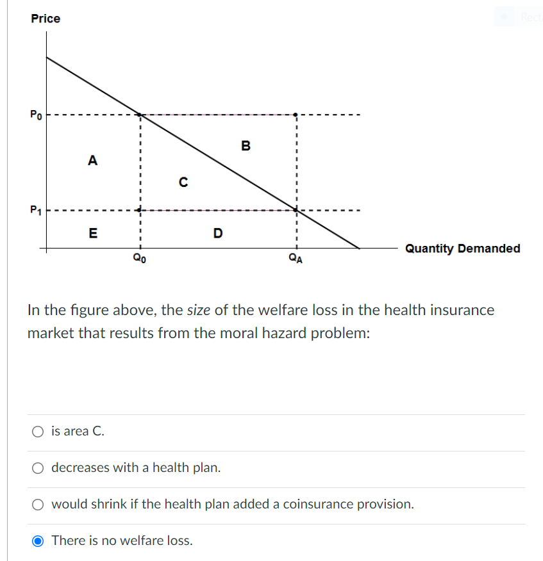
Task: Select 'There is no welfare loss.' option
Action: [37, 541]
